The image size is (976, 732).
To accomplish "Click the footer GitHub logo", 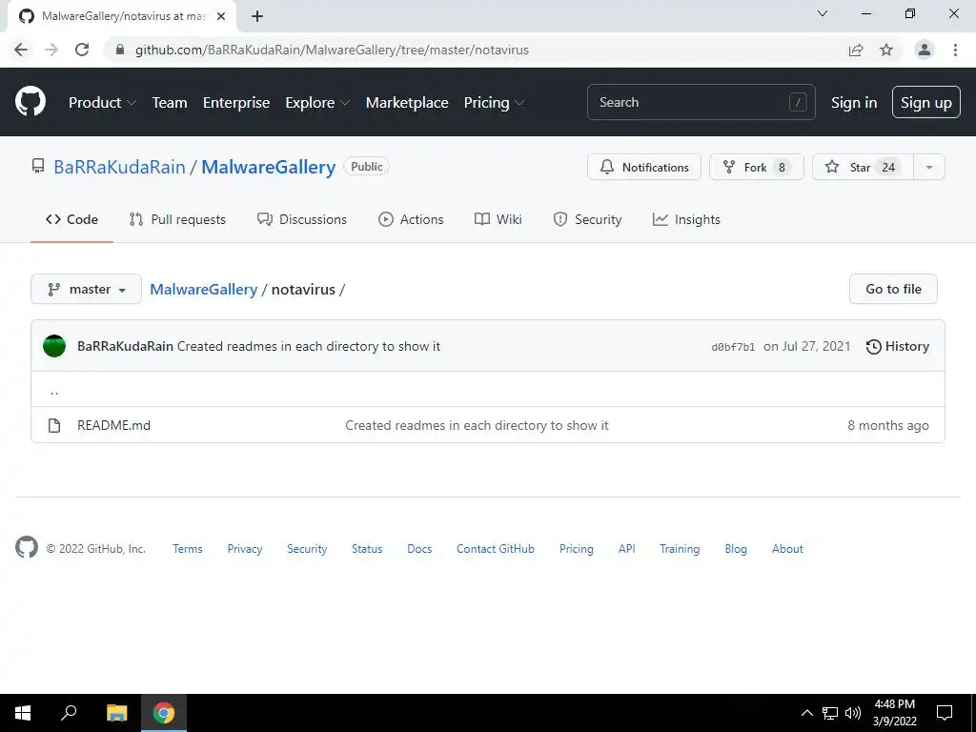I will click(26, 548).
